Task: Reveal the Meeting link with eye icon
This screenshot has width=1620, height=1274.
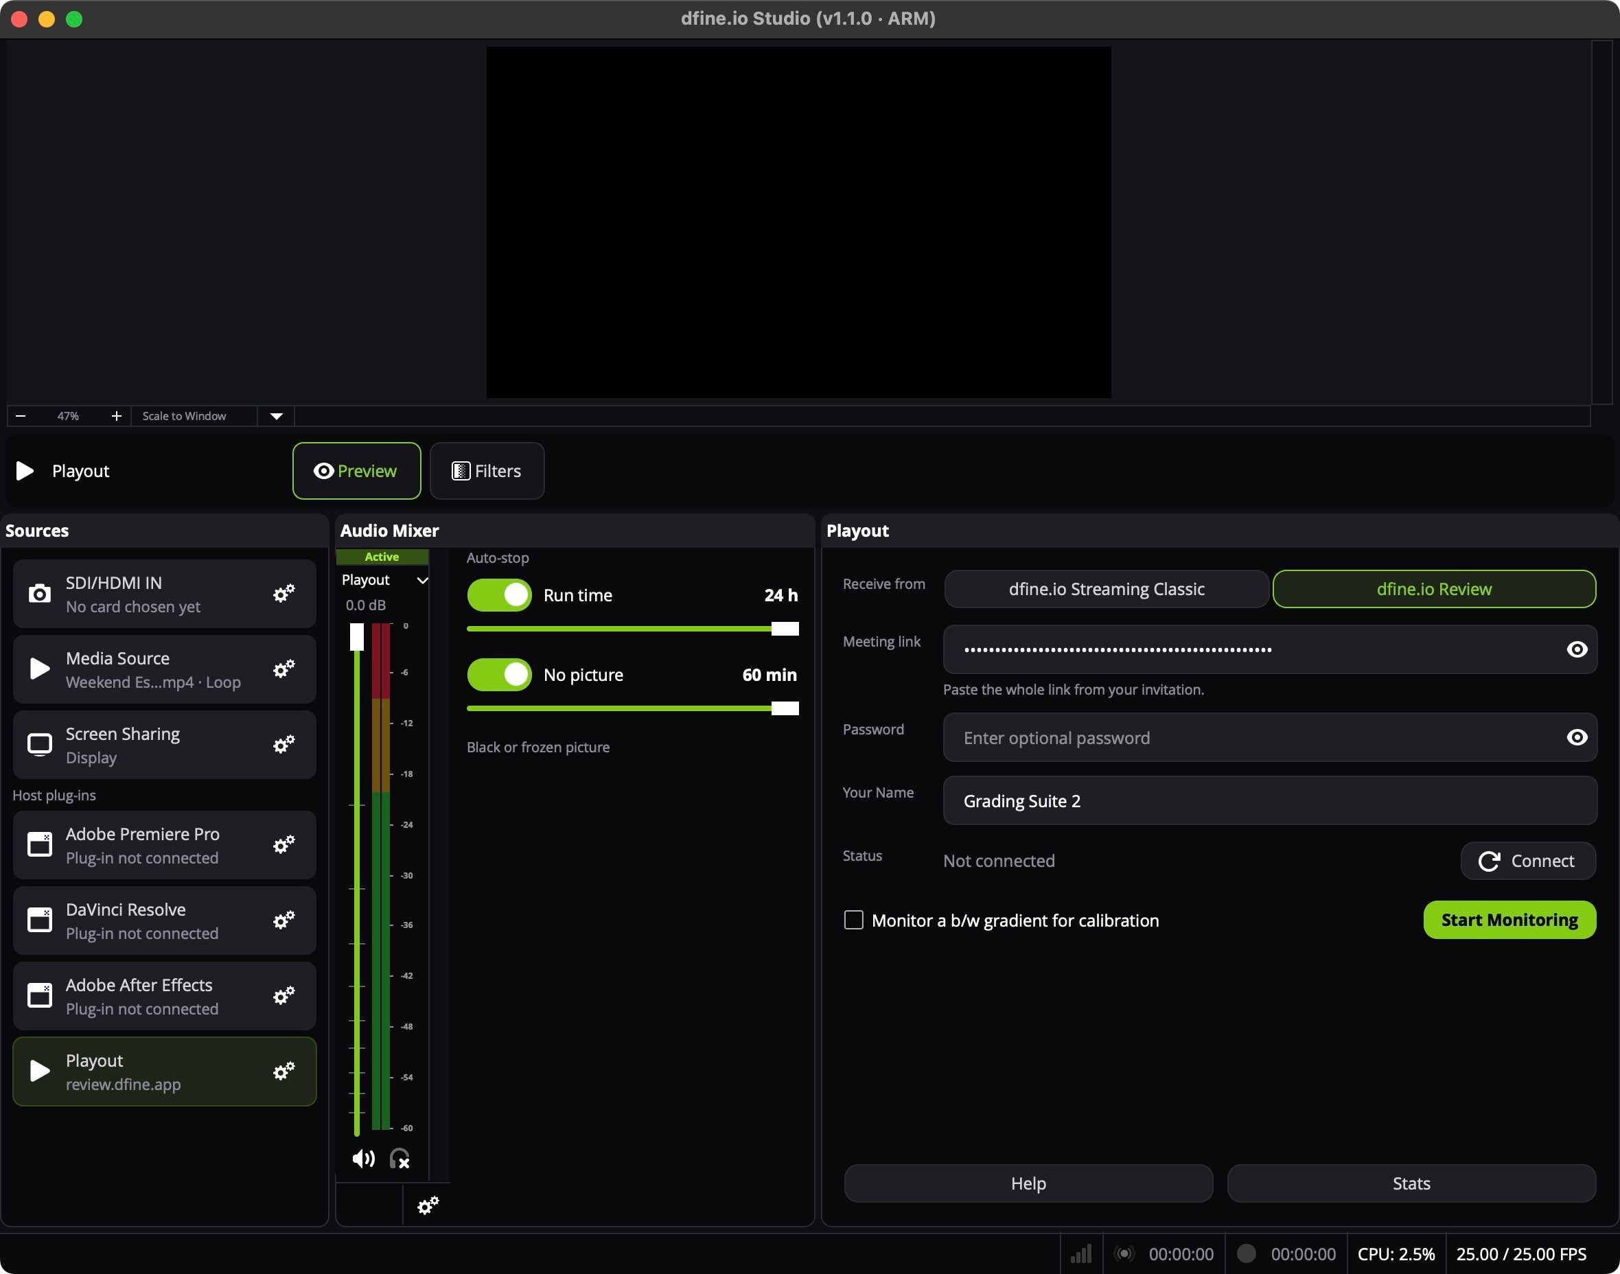Action: [x=1577, y=649]
